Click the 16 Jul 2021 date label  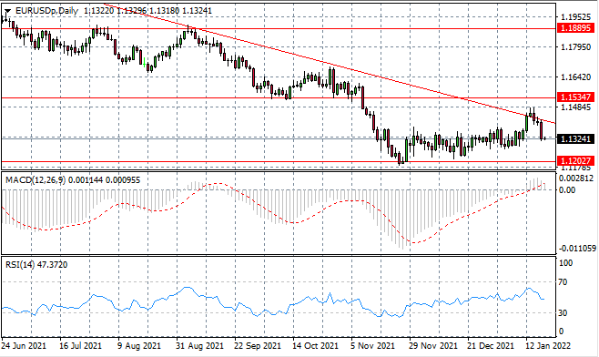coord(81,346)
